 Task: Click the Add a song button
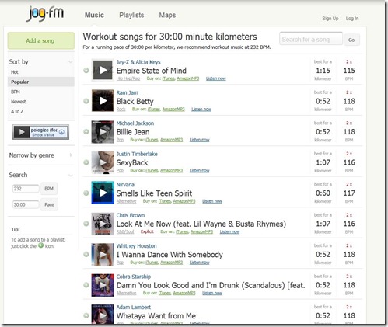pyautogui.click(x=41, y=40)
